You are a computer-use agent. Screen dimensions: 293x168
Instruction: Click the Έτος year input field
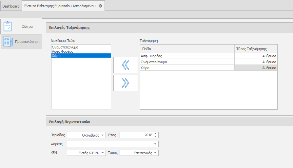pos(136,135)
